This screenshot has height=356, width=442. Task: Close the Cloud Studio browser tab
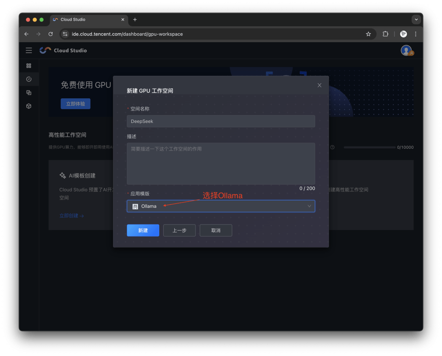point(123,19)
